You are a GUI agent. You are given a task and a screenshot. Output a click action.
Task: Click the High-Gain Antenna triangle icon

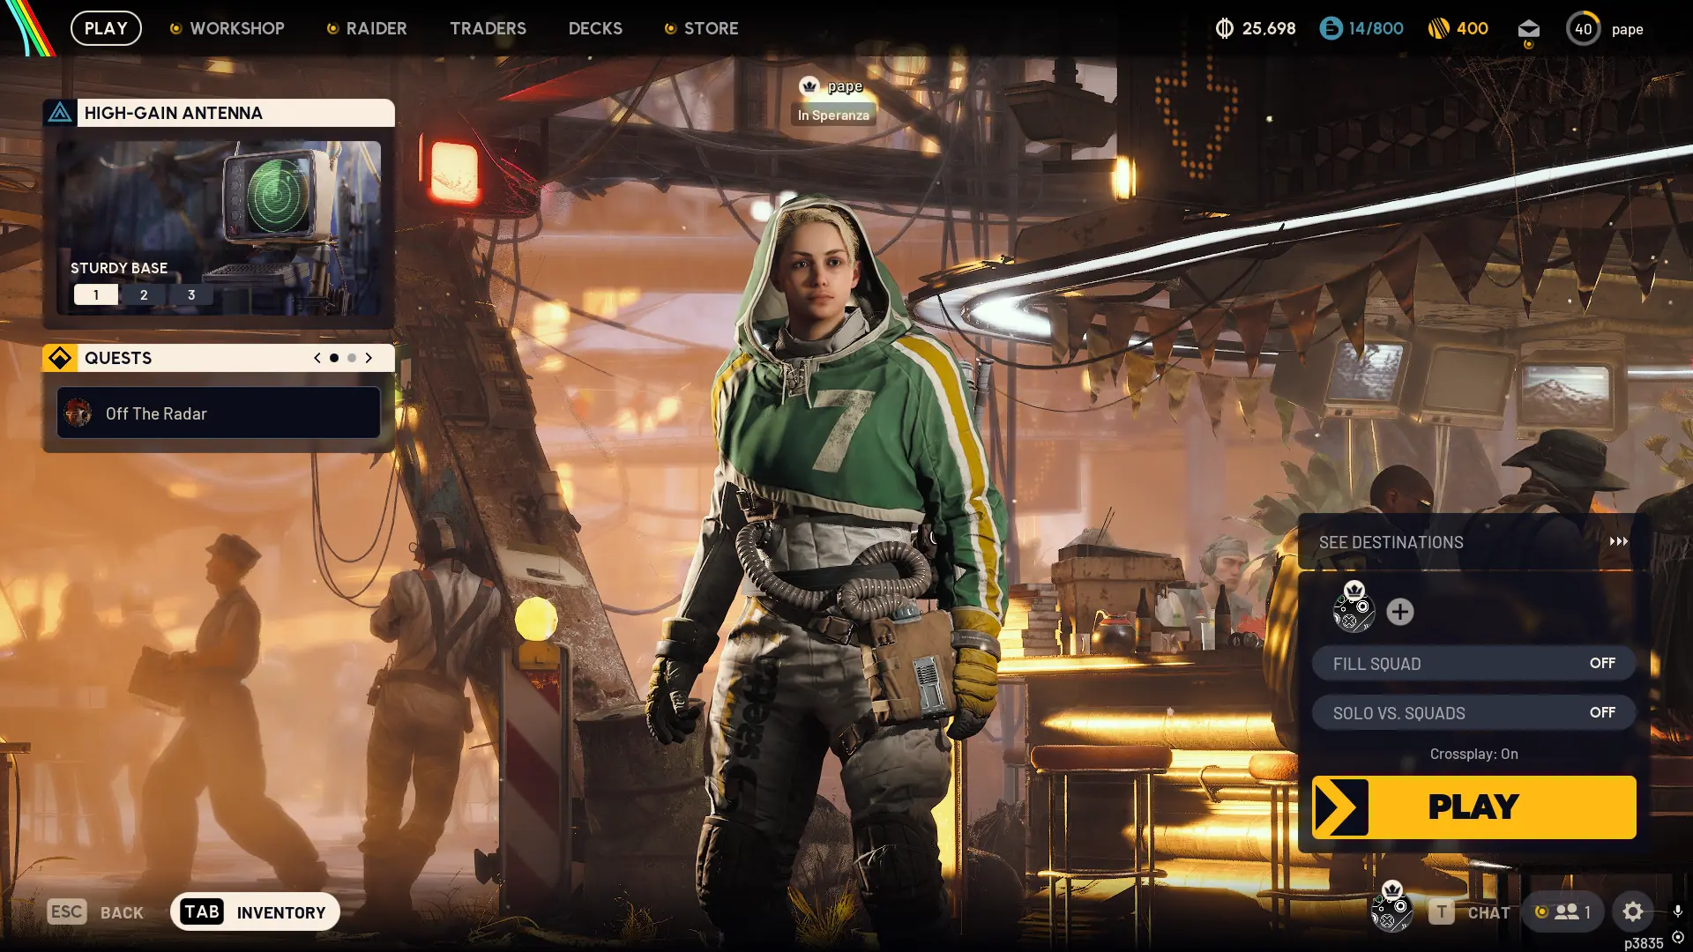point(60,113)
